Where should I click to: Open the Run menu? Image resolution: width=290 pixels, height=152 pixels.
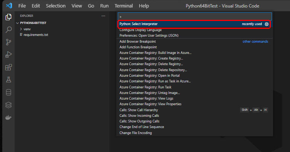[104, 6]
